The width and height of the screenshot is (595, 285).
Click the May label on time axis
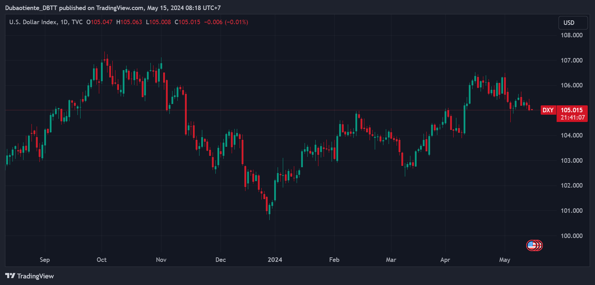click(x=505, y=260)
